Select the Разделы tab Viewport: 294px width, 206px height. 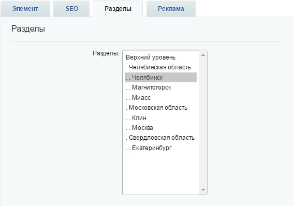point(117,9)
